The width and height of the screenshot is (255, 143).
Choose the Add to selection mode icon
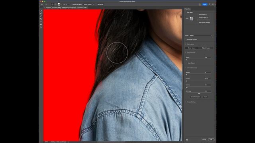click(53, 4)
